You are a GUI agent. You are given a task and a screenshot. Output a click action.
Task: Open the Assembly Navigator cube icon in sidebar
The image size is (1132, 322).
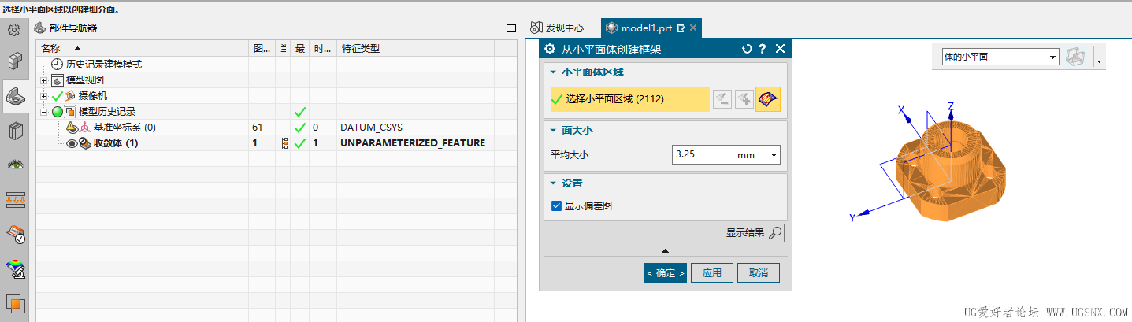pyautogui.click(x=14, y=61)
